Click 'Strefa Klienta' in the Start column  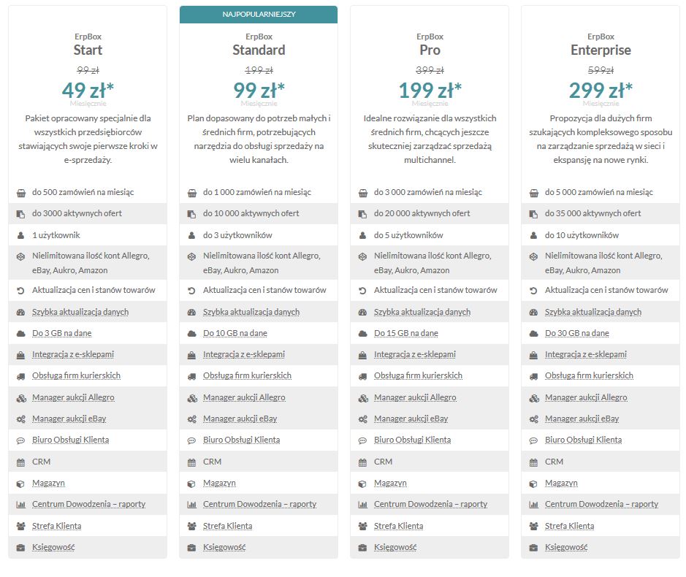[x=56, y=526]
